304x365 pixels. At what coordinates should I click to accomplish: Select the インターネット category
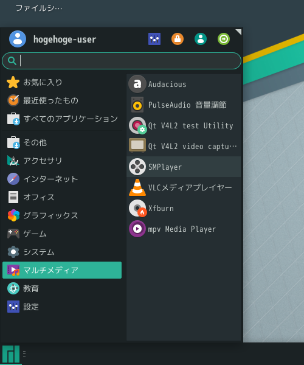coord(62,179)
